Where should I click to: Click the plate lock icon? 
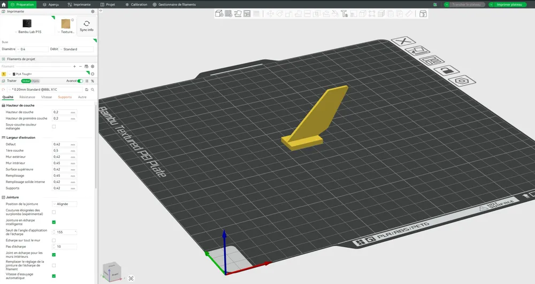coord(446,71)
